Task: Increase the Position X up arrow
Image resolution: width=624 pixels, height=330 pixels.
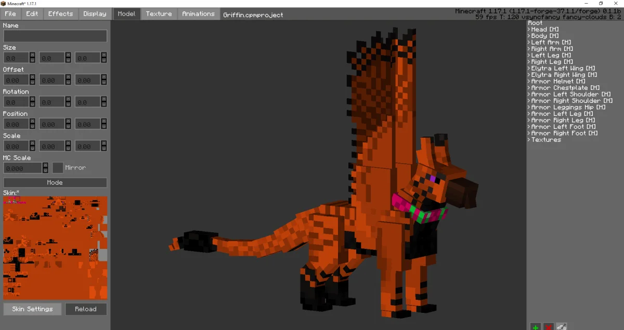Action: pyautogui.click(x=32, y=122)
